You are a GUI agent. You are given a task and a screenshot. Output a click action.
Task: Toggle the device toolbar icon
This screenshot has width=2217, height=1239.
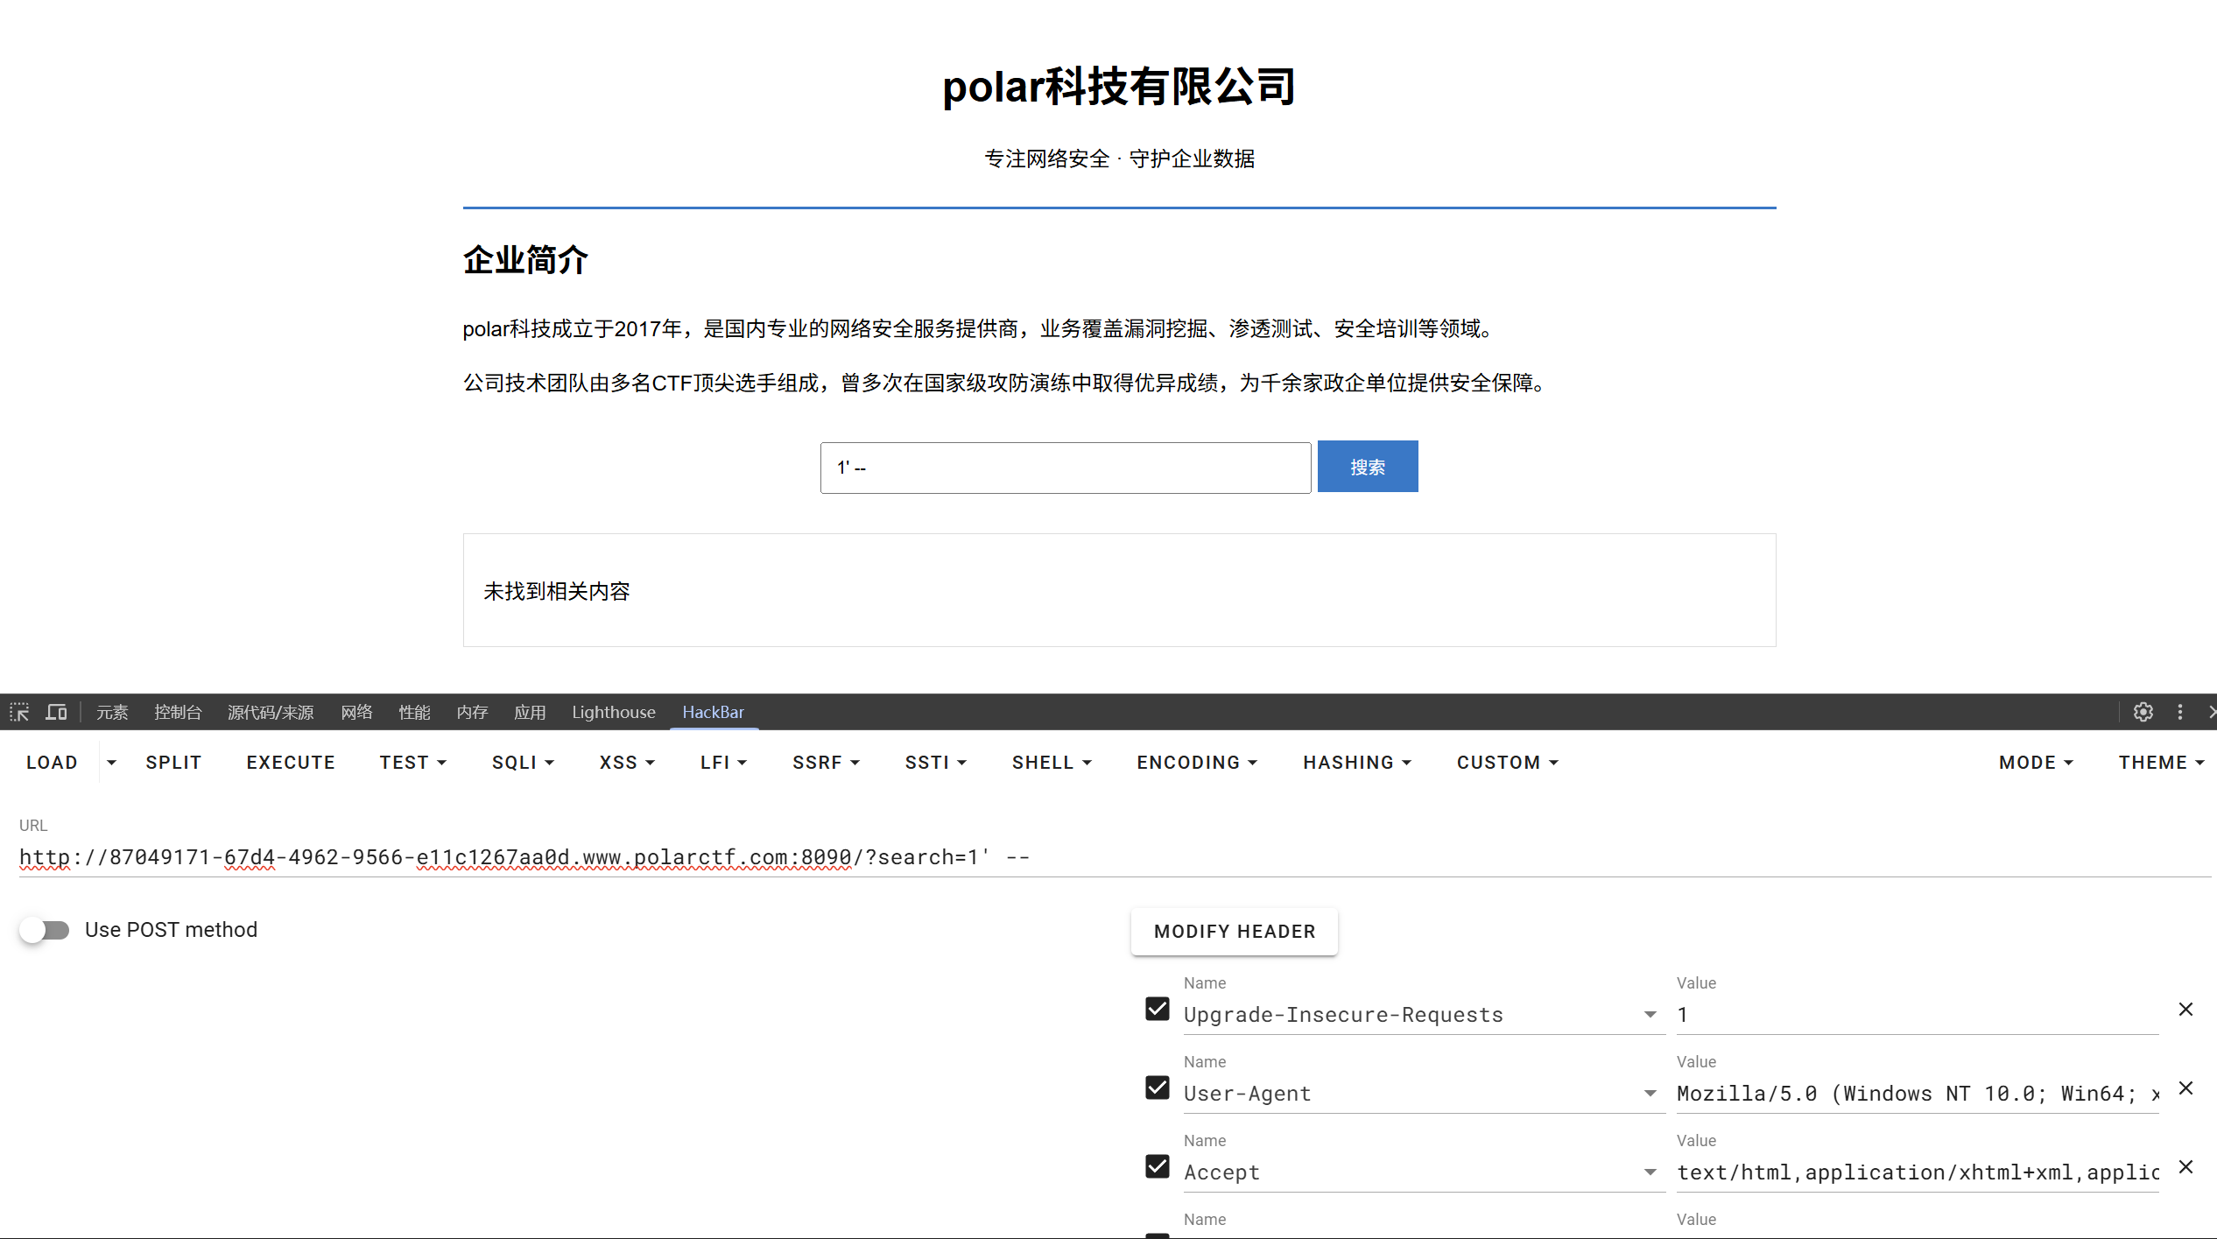(x=56, y=712)
